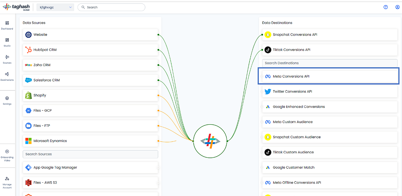
Task: Click the Google Enhanced Conversions icon
Action: point(268,107)
